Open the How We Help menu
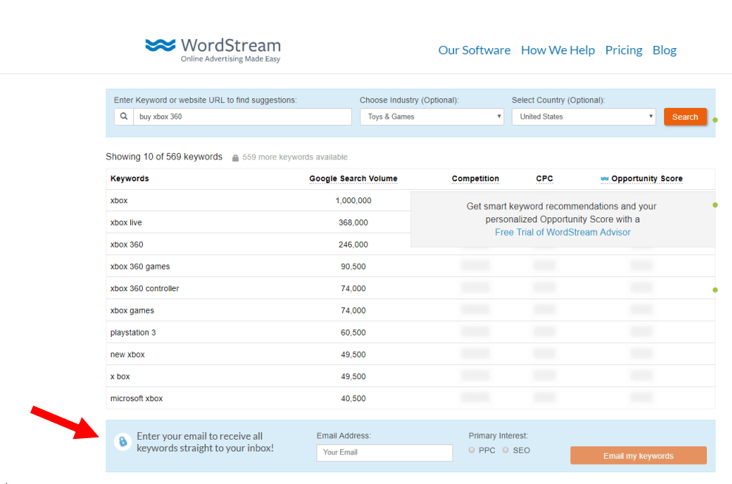Viewport: 732px width, 484px height. pyautogui.click(x=558, y=50)
